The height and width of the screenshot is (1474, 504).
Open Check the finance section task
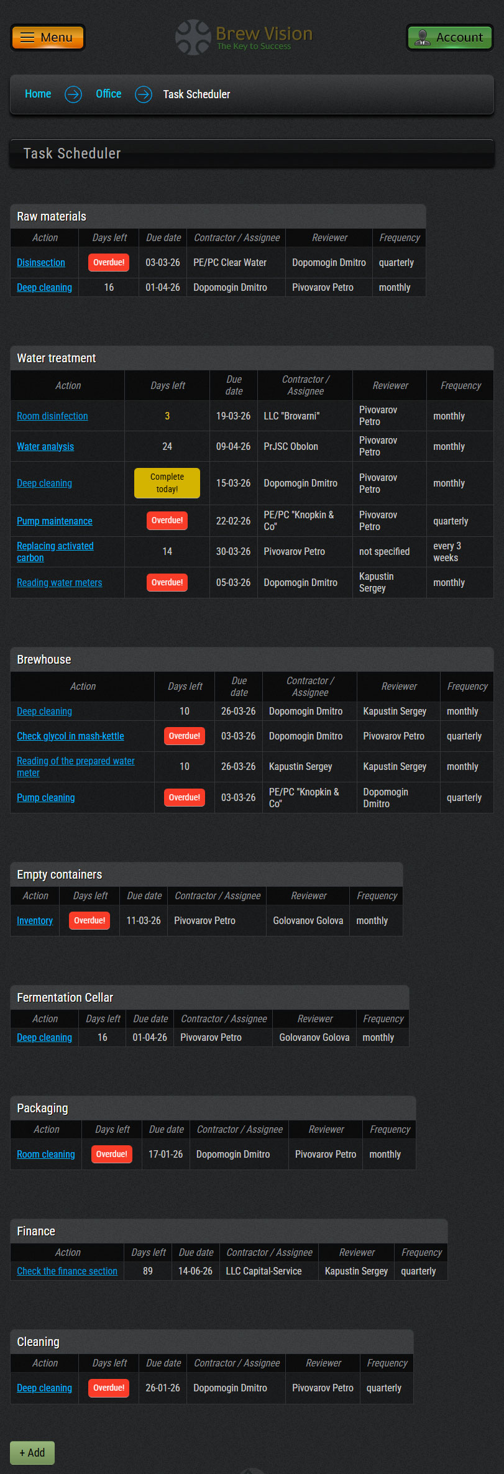[x=67, y=1271]
